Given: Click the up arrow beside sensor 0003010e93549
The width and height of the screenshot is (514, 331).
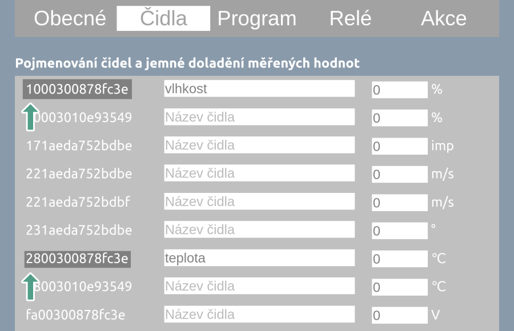Looking at the screenshot, I should tap(30, 117).
